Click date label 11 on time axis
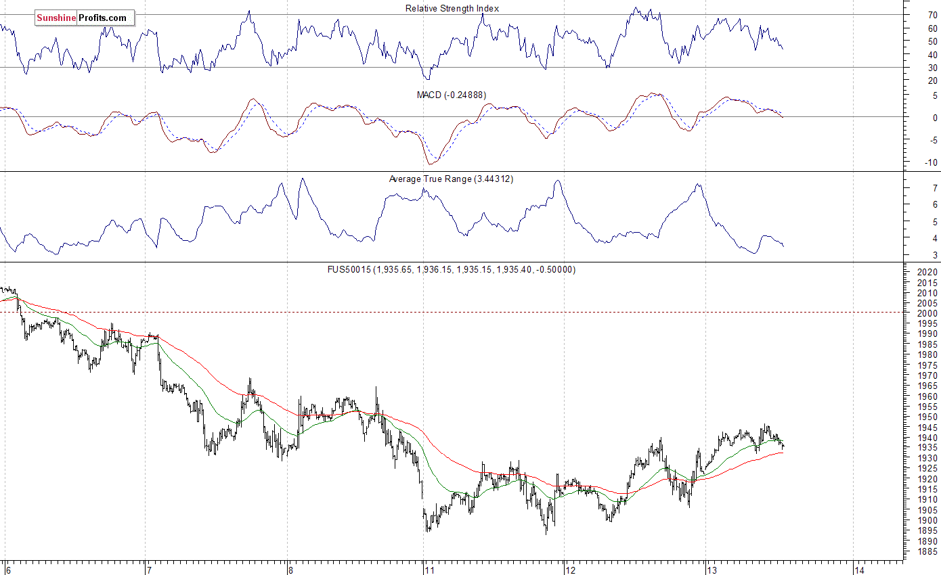941x575 pixels. (430, 570)
